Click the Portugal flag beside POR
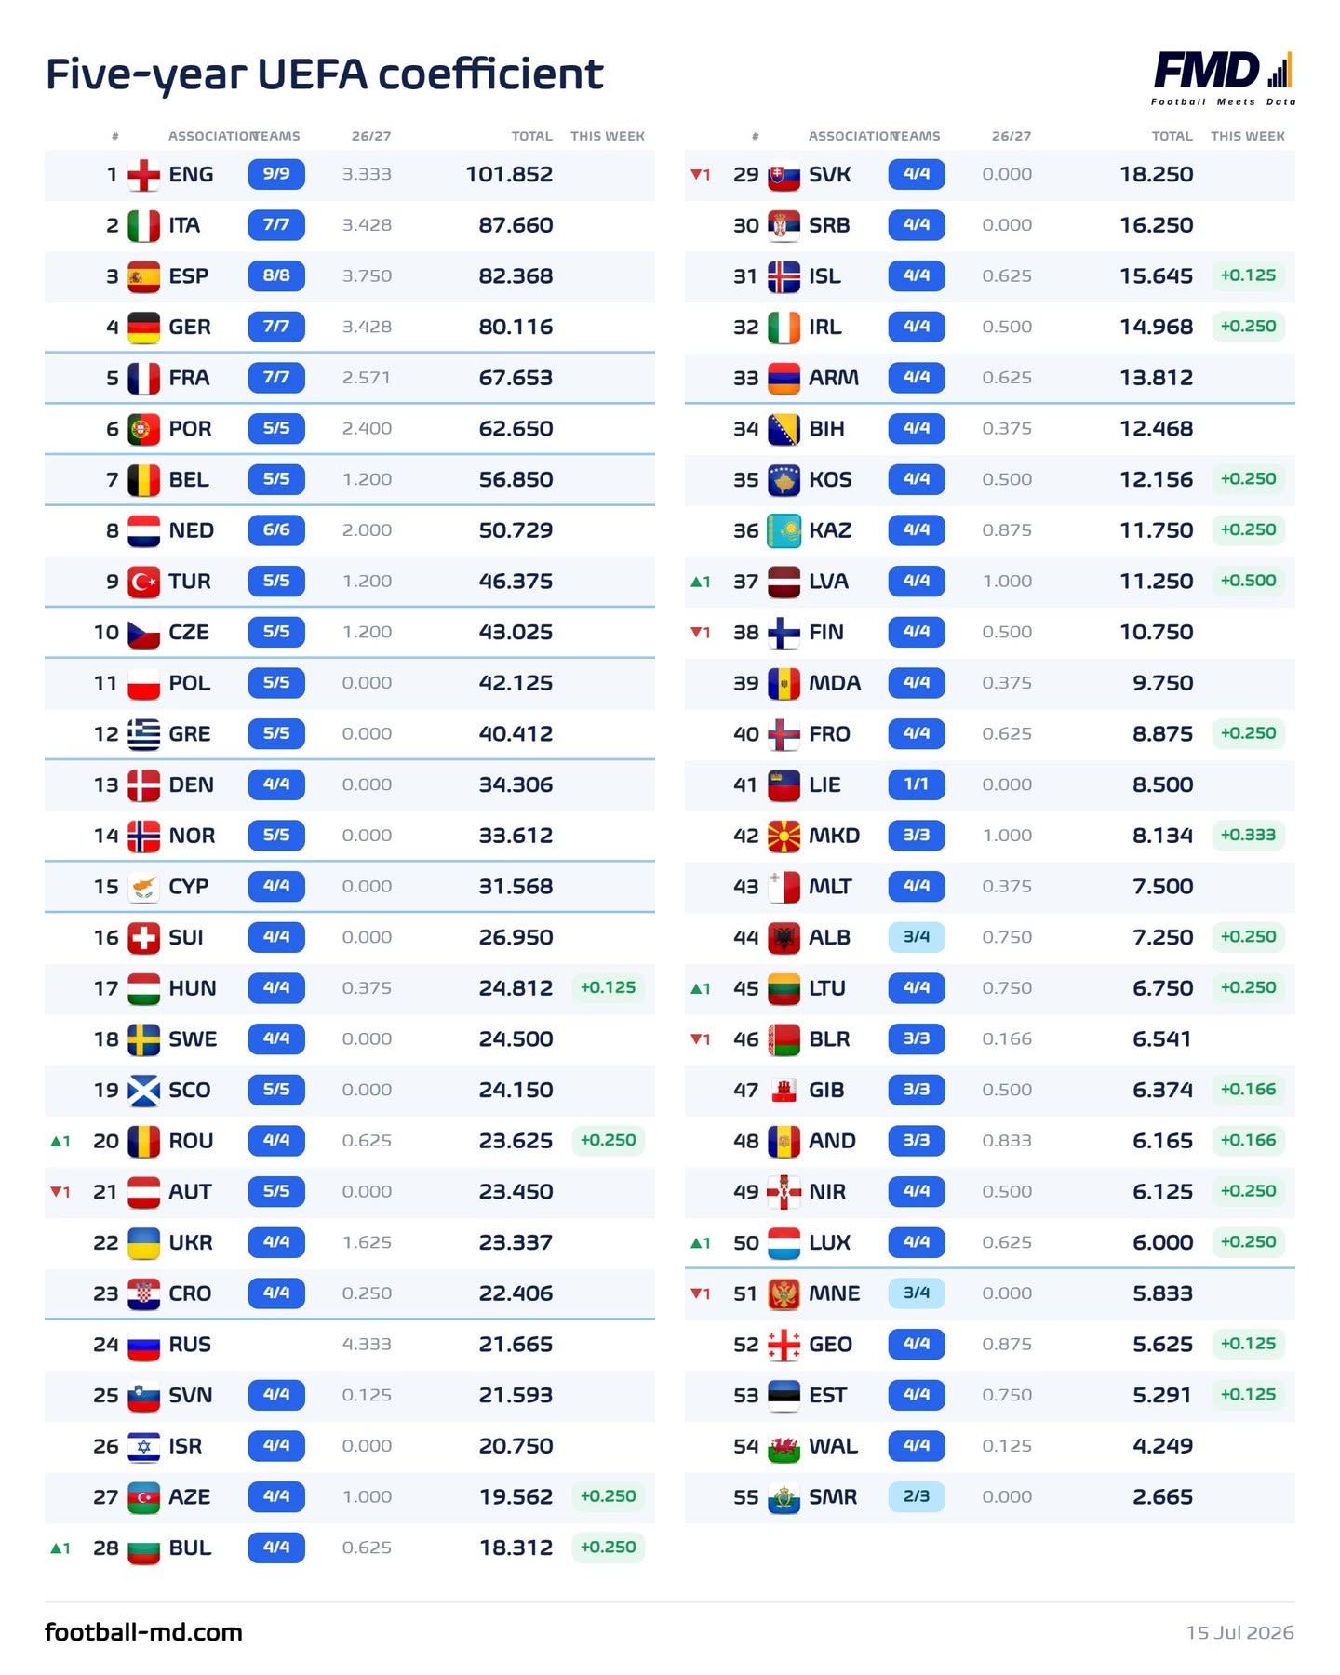 click(143, 429)
